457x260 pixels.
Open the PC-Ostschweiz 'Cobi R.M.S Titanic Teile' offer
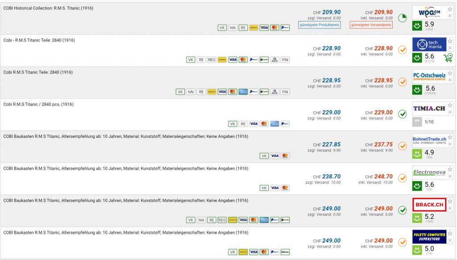coord(38,72)
